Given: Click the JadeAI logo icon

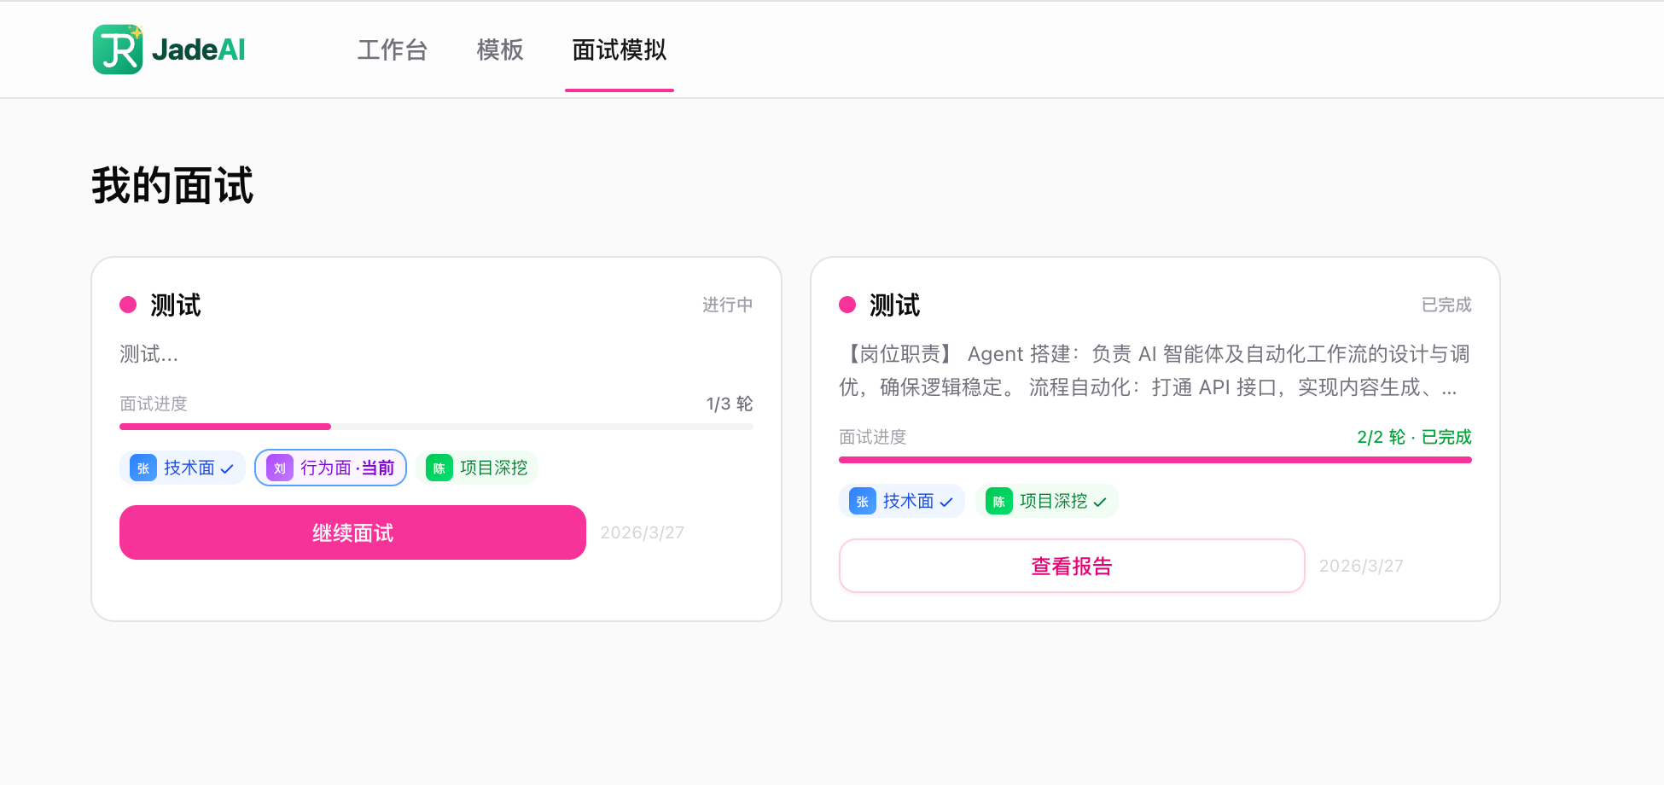Looking at the screenshot, I should [x=118, y=49].
